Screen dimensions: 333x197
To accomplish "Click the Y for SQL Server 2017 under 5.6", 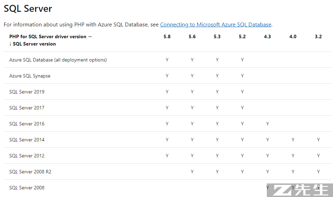I will click(x=192, y=108).
